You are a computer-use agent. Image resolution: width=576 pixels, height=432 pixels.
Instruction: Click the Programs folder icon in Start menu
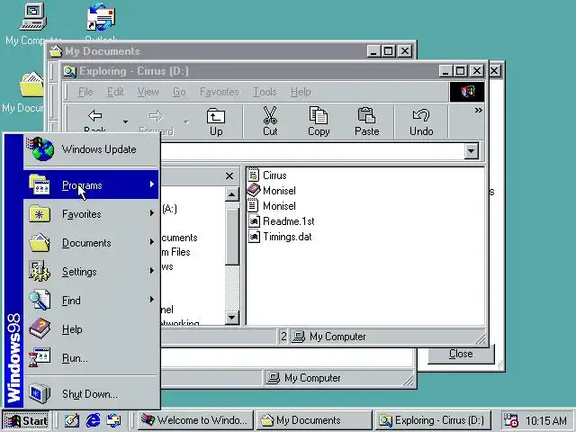(40, 184)
